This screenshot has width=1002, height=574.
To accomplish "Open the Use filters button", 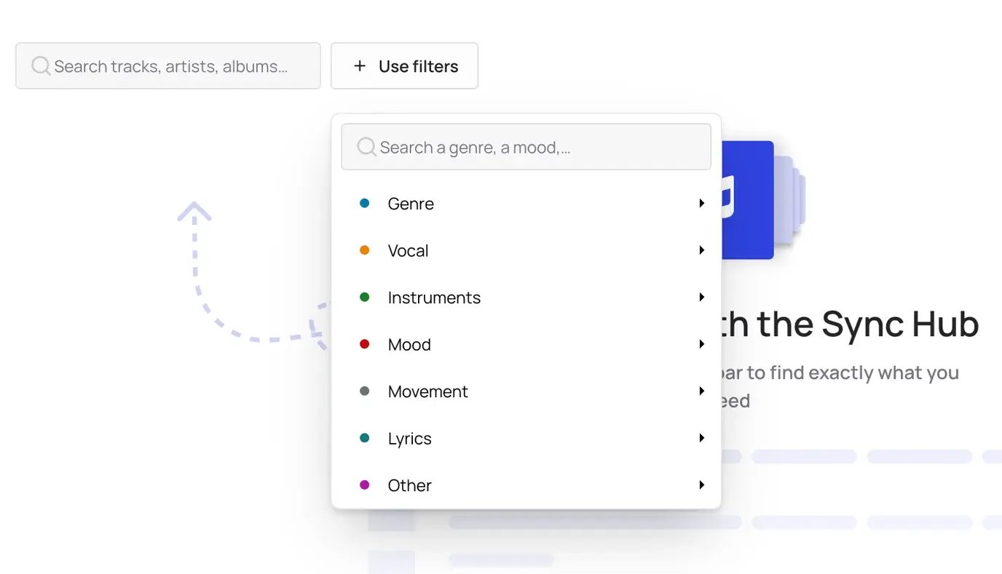I will pyautogui.click(x=405, y=66).
